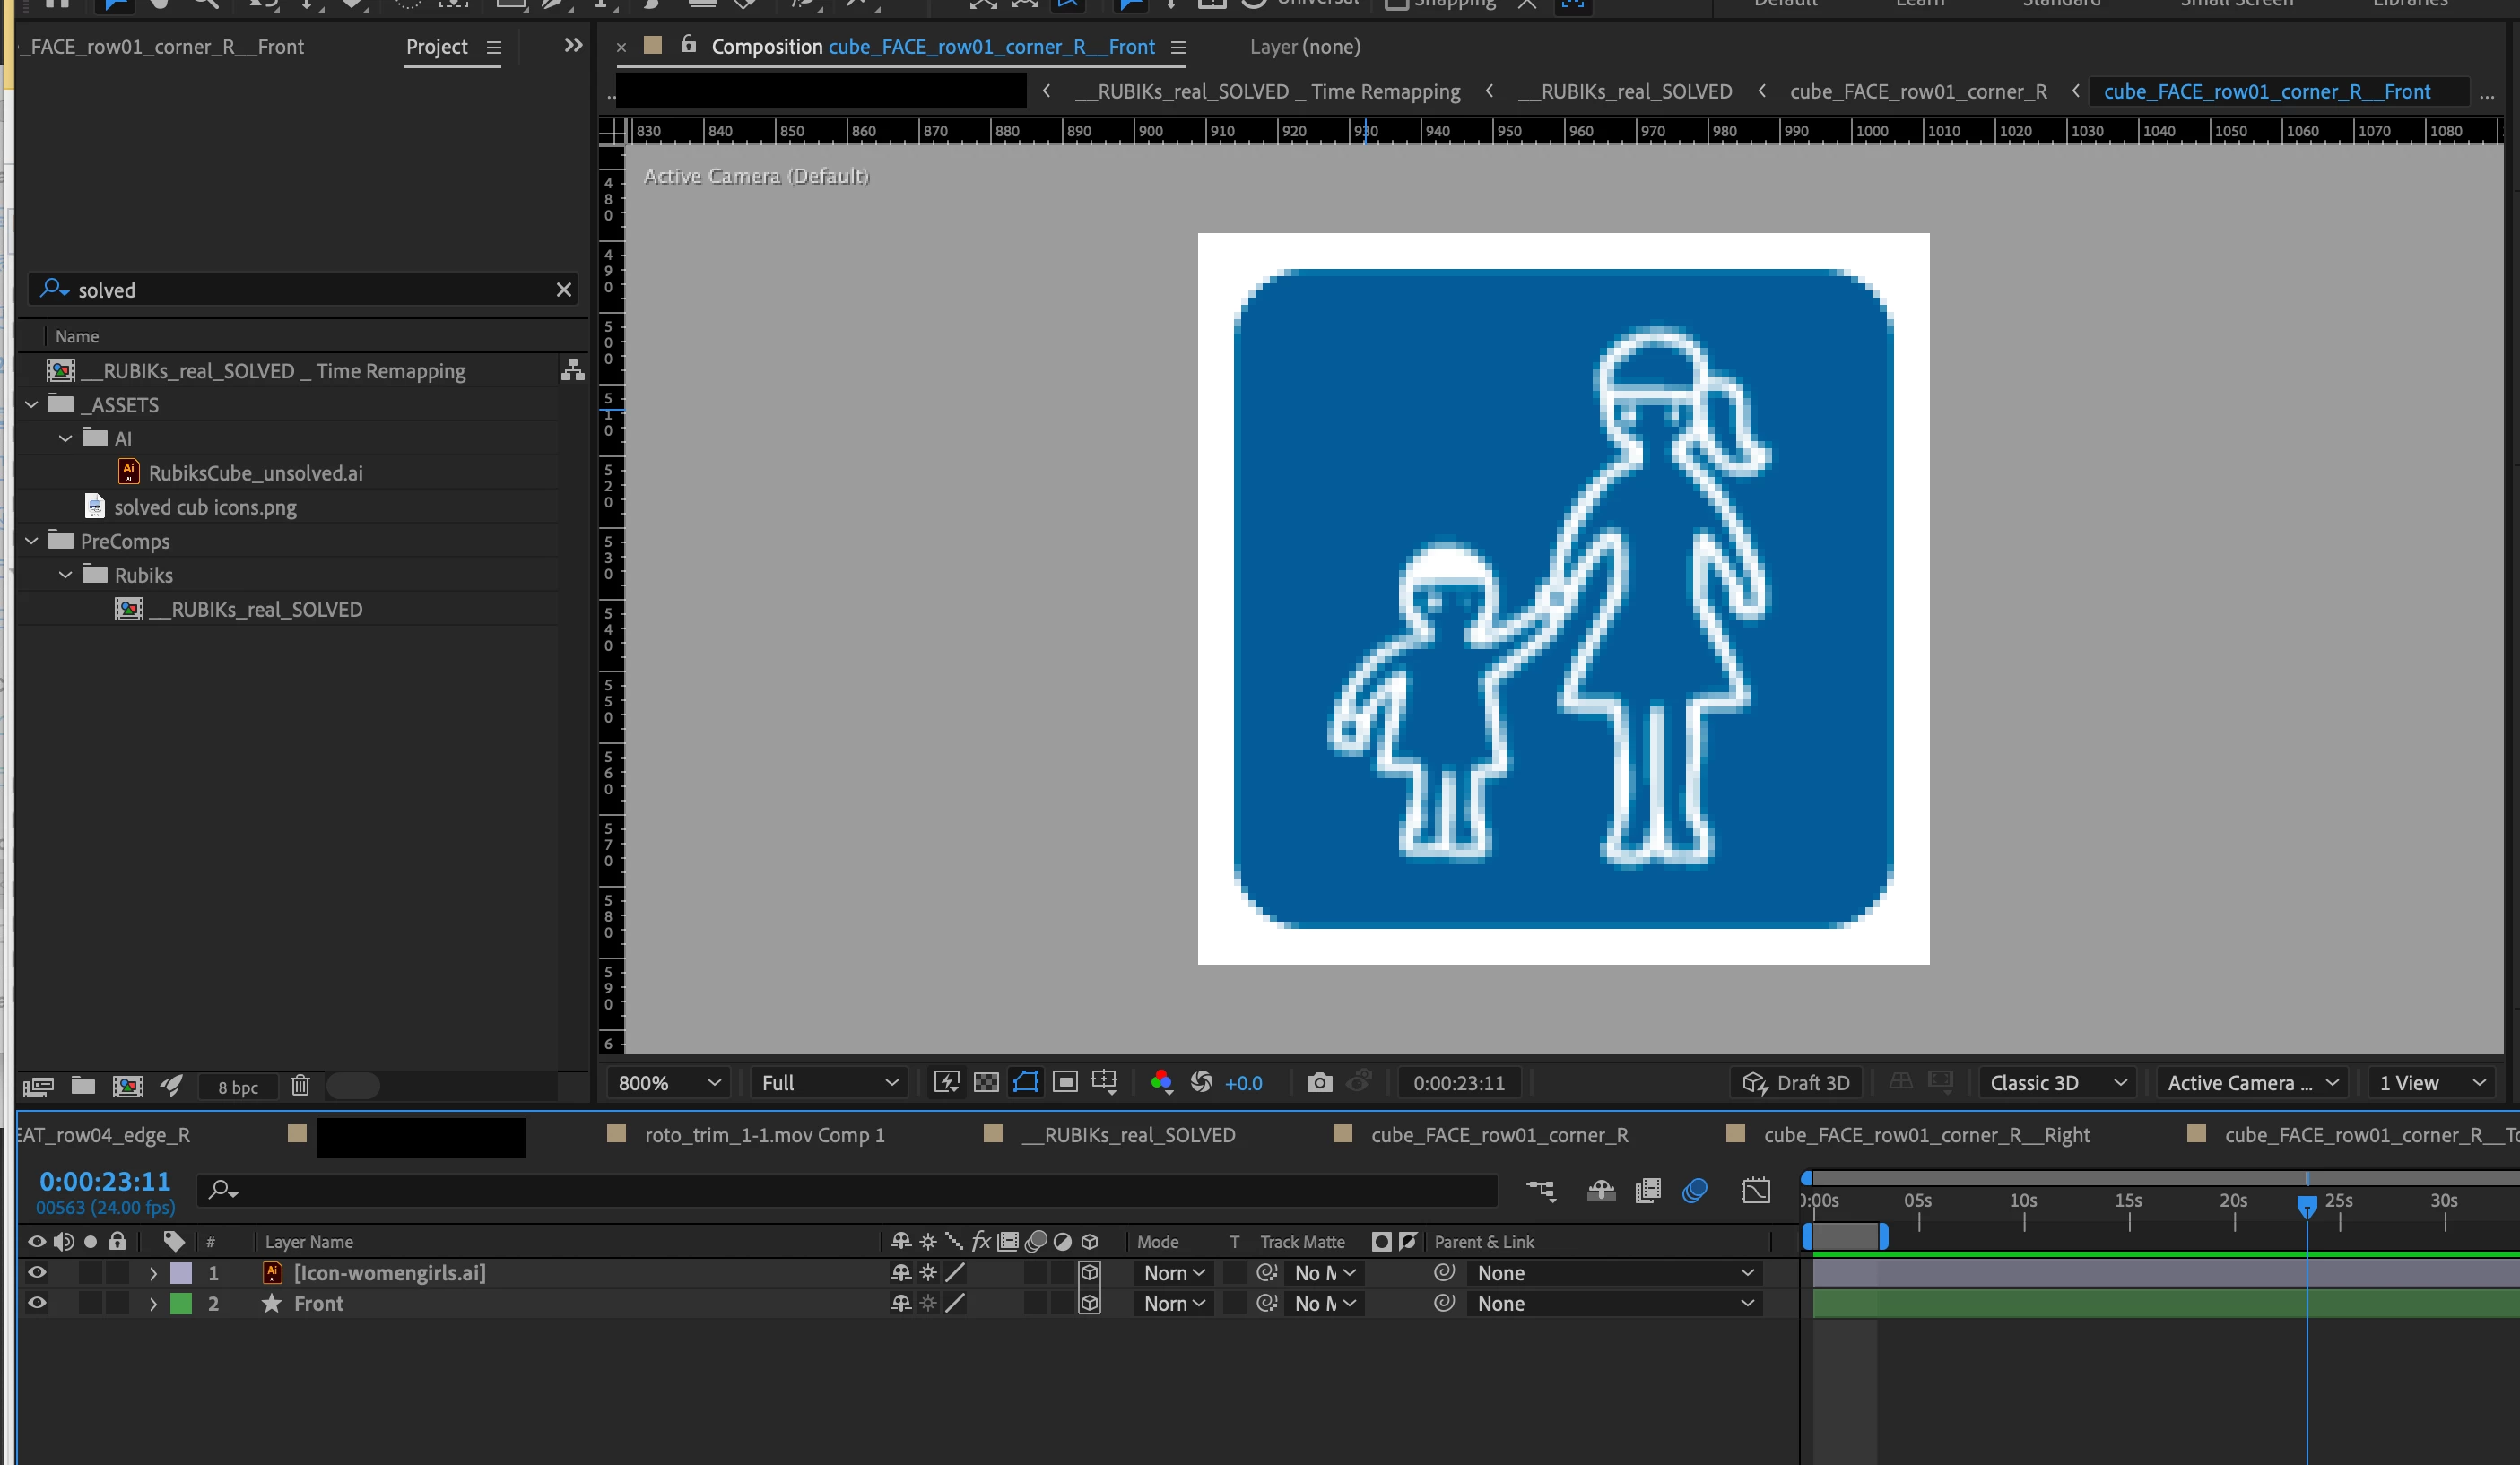Open the Graph Editor from the timeline
Viewport: 2520px width, 1465px height.
tap(1756, 1191)
